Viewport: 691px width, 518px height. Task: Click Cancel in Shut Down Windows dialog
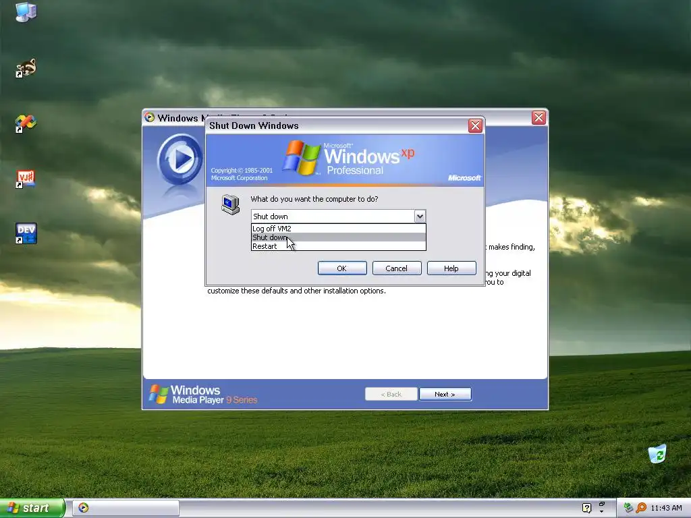(397, 268)
